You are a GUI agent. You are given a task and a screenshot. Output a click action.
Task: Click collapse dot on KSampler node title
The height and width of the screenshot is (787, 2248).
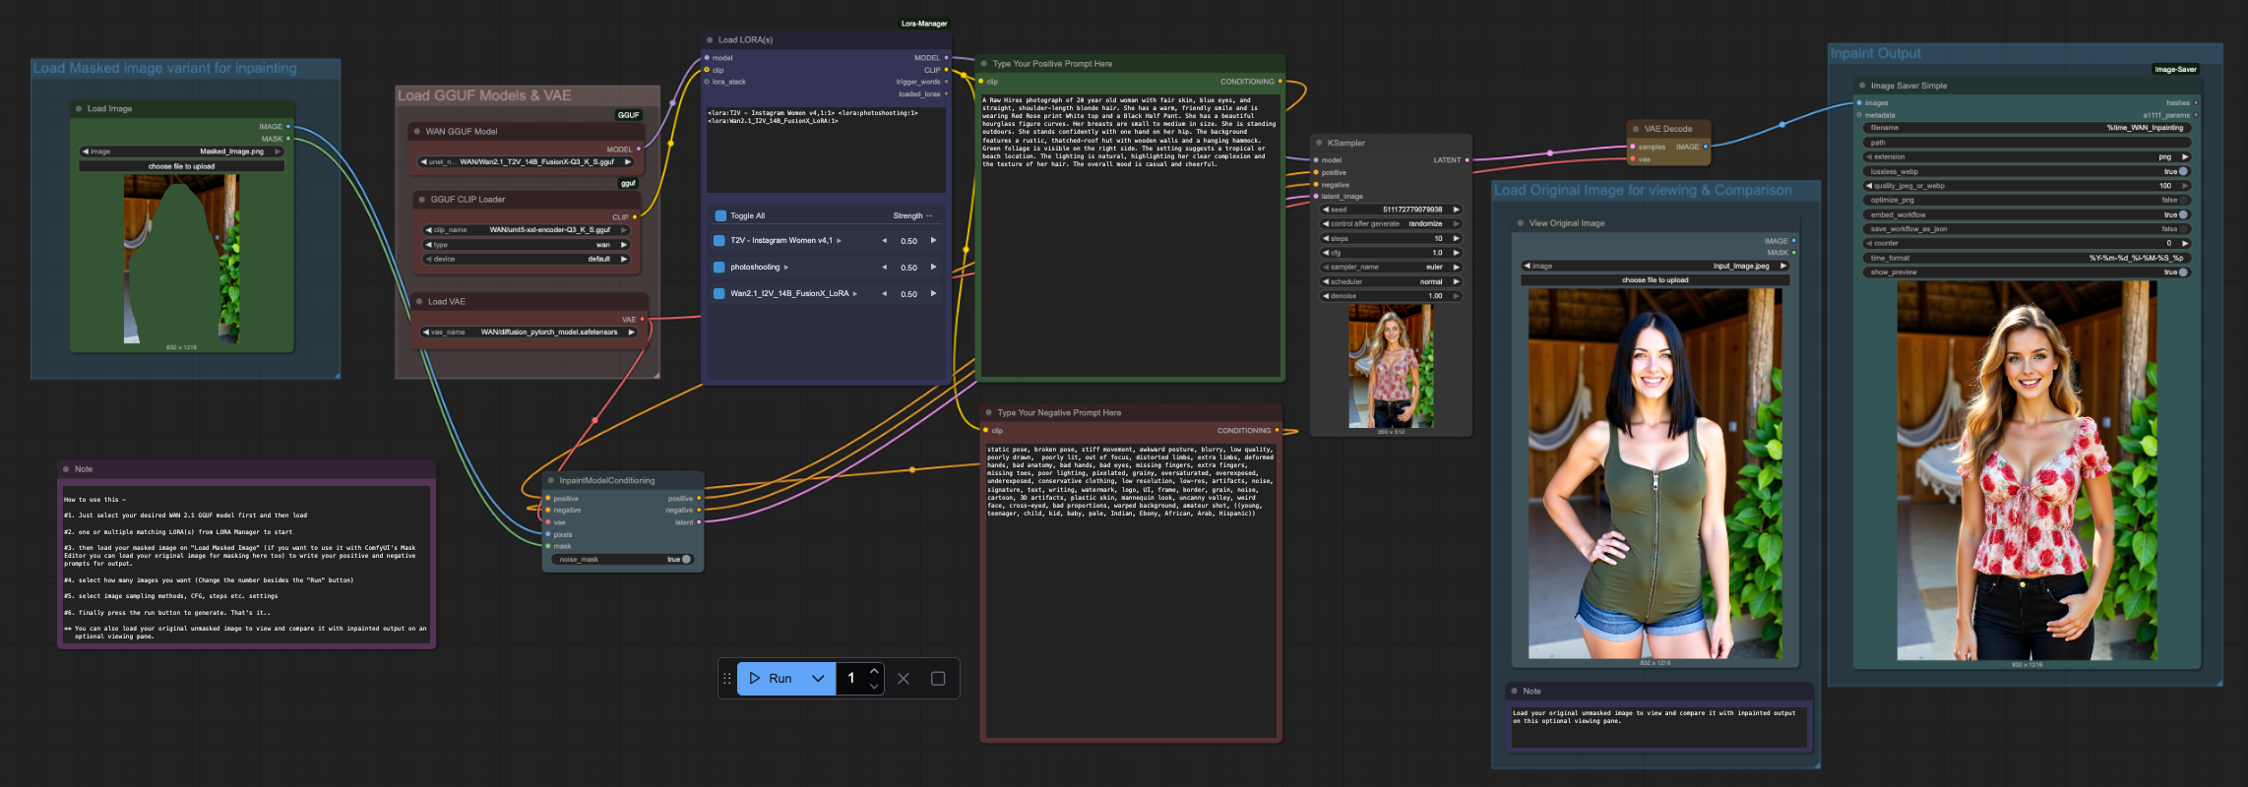[x=1318, y=143]
